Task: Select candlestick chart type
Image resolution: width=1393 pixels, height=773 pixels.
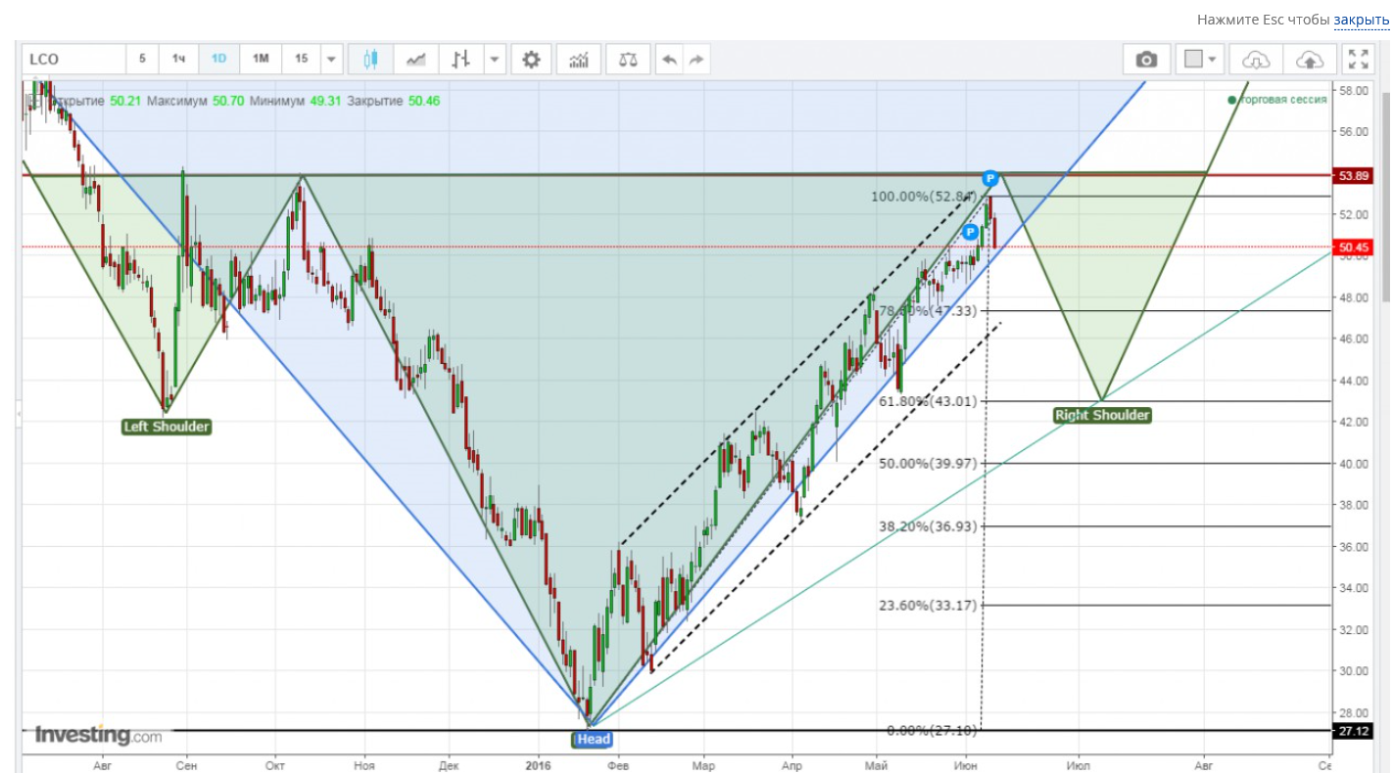Action: coord(370,60)
